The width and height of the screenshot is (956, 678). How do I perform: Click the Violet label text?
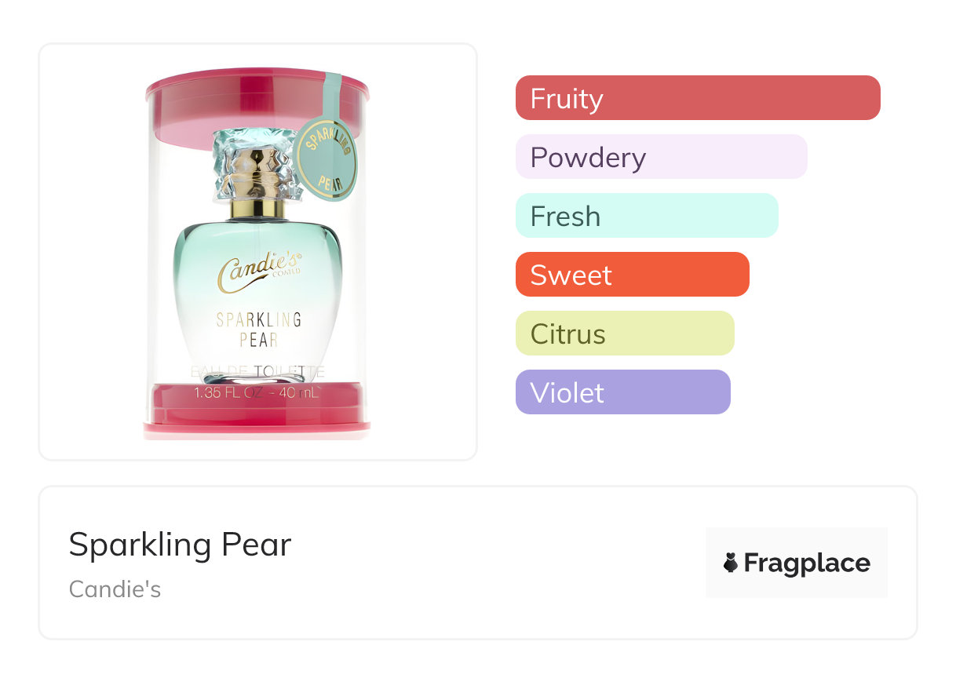(x=567, y=392)
